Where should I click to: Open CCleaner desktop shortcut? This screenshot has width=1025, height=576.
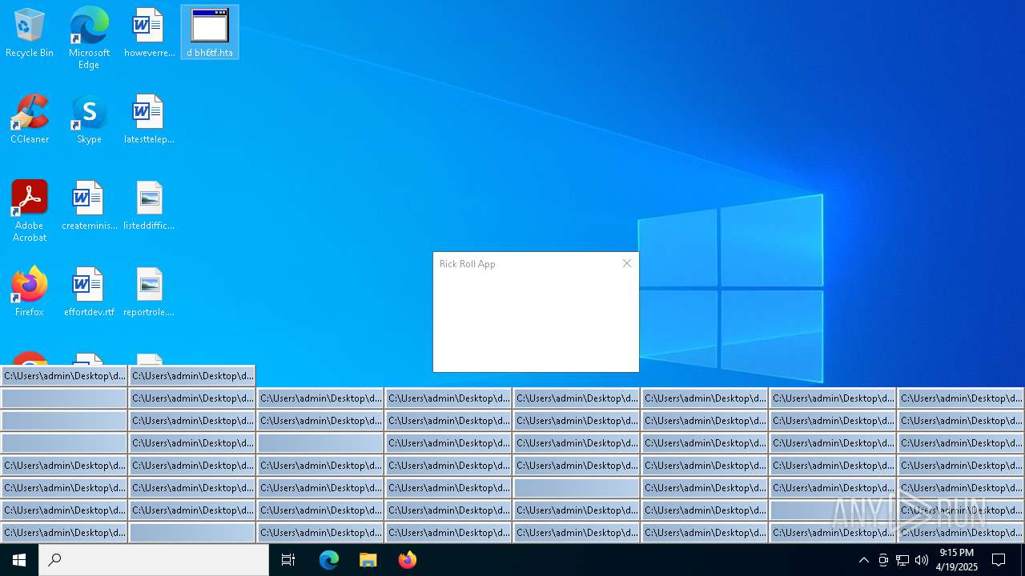[x=30, y=120]
